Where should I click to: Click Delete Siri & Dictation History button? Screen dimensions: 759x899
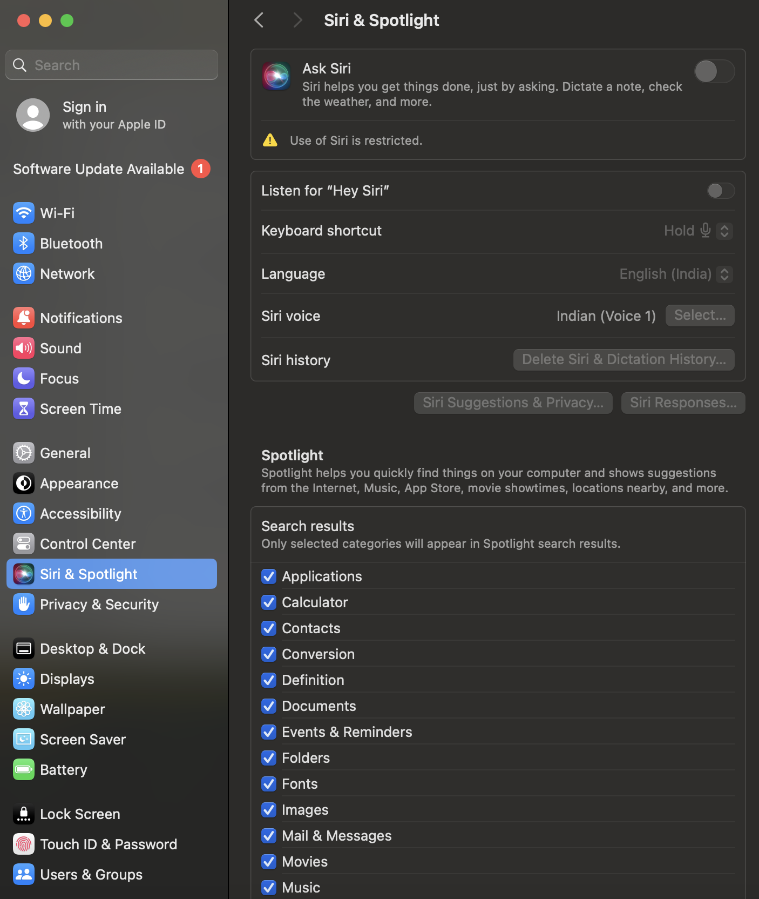coord(624,360)
